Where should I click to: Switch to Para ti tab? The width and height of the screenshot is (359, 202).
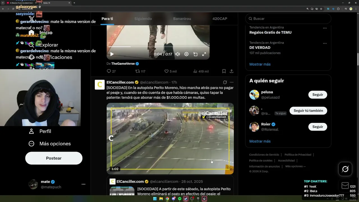point(107,19)
